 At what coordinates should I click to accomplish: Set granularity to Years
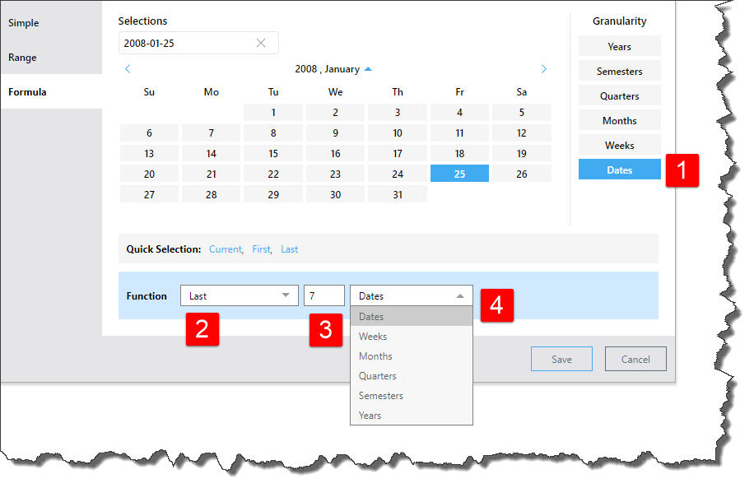pos(619,47)
